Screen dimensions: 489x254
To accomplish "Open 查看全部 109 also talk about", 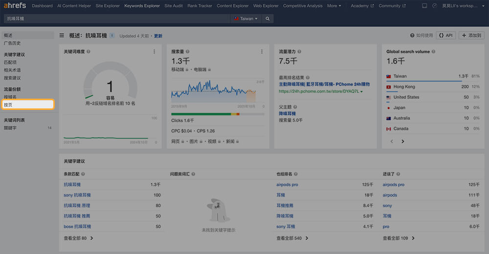I will [x=399, y=238].
